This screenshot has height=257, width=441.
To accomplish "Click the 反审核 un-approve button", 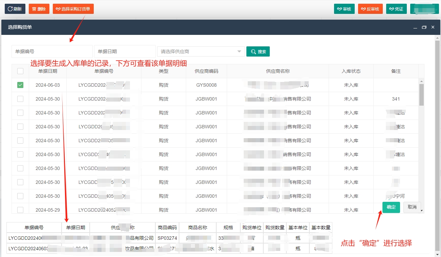I will point(370,9).
